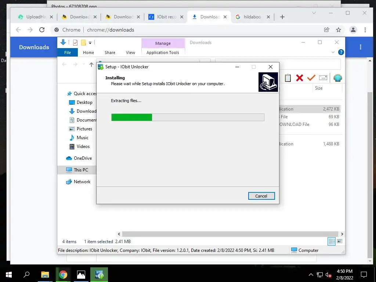Reload the Chrome downloads page
This screenshot has width=376, height=282.
tap(42, 30)
